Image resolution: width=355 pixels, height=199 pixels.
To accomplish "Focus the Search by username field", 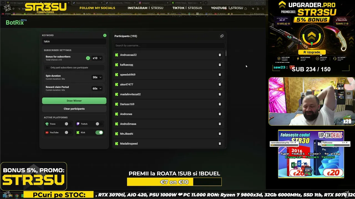I will coord(169,45).
